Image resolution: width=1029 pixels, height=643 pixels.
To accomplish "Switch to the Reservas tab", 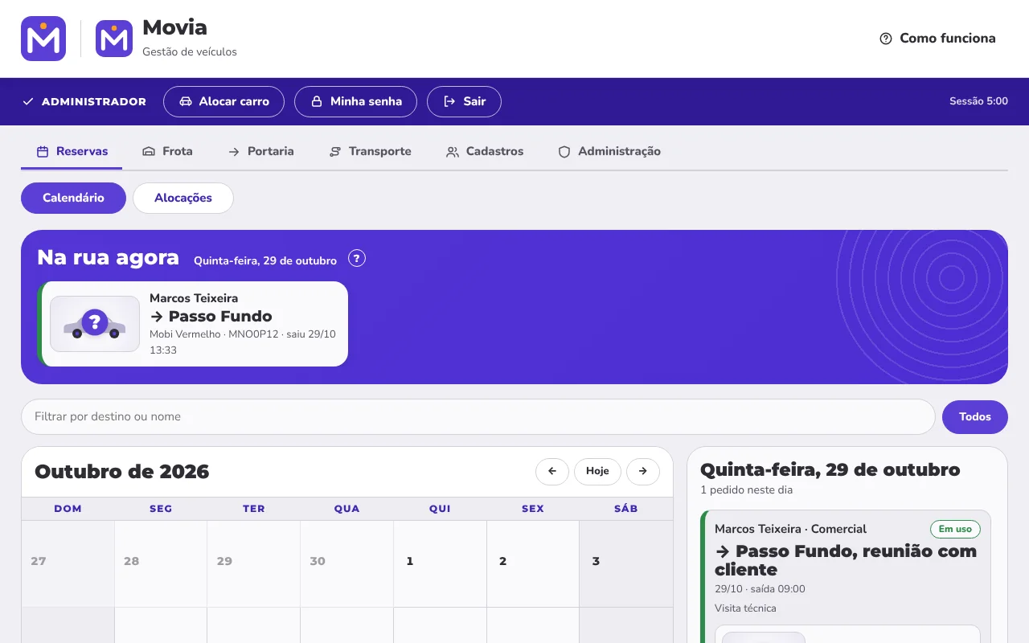I will point(72,151).
